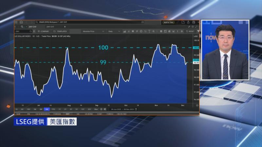Click the RESET button
The height and width of the screenshot is (147, 262).
190,31
